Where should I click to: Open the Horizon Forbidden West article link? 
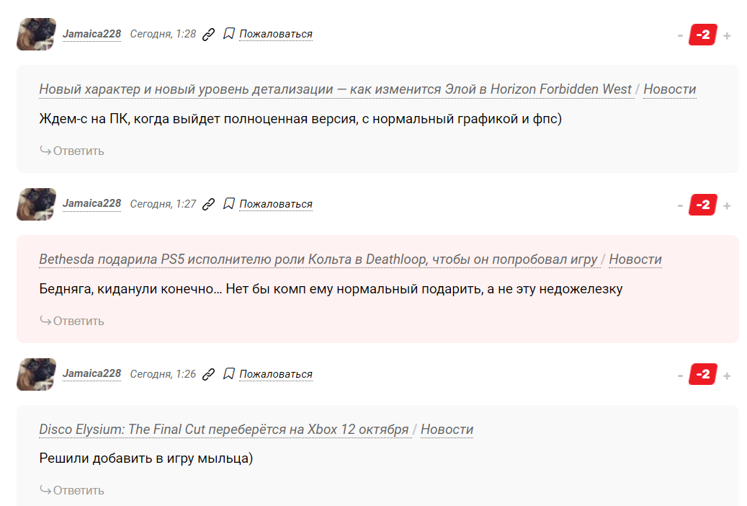pyautogui.click(x=335, y=89)
